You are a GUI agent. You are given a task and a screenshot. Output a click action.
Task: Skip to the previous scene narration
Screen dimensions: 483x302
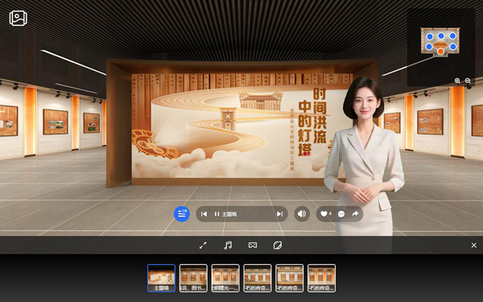tap(204, 214)
